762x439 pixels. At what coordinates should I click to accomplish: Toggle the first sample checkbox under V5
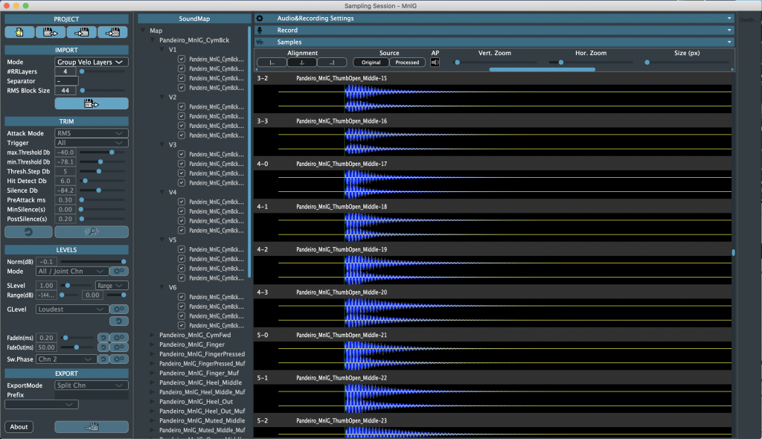point(182,249)
